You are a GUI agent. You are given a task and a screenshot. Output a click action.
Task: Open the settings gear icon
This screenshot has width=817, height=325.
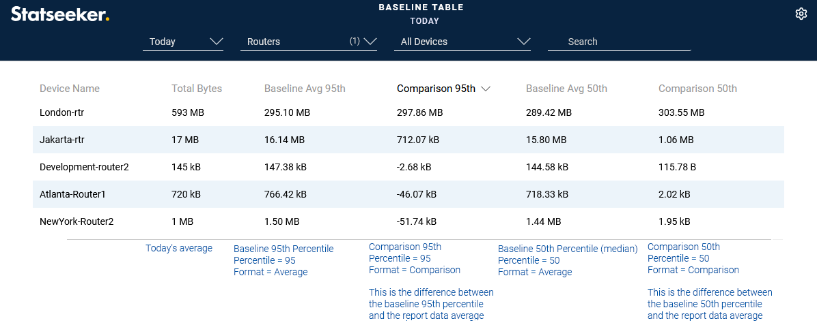801,14
